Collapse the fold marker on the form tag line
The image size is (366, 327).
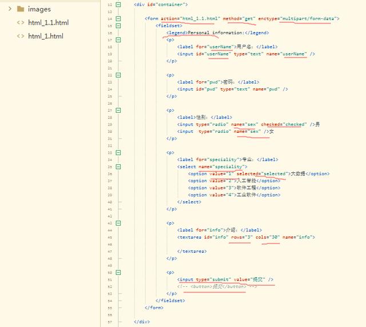click(118, 18)
